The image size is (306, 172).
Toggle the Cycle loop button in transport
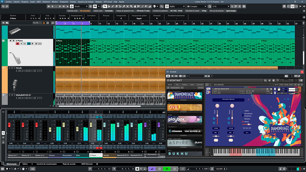pos(152,169)
